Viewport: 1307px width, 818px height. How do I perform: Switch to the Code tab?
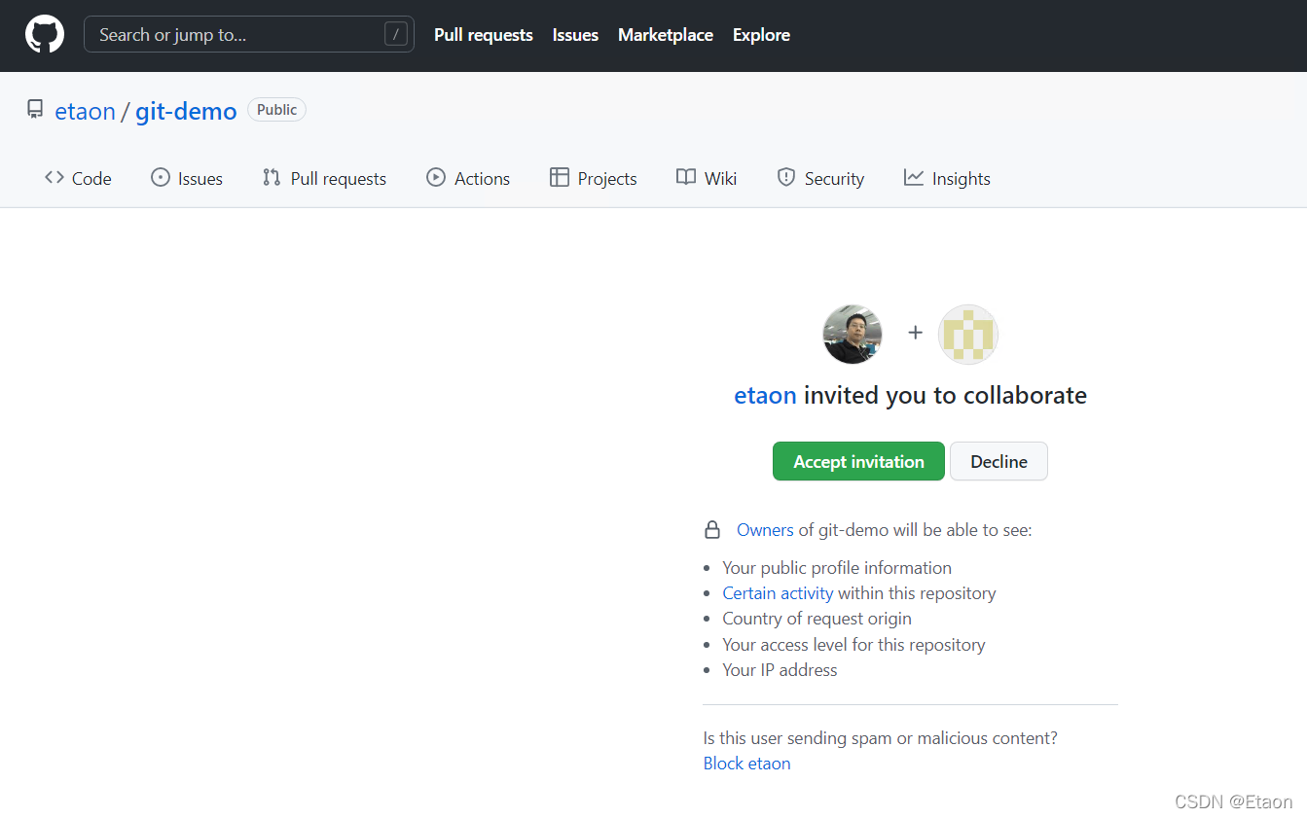click(x=78, y=178)
